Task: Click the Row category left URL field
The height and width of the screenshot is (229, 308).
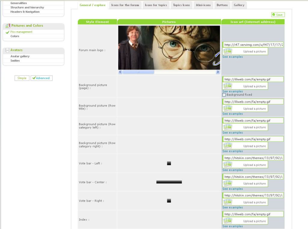Action: [x=253, y=120]
